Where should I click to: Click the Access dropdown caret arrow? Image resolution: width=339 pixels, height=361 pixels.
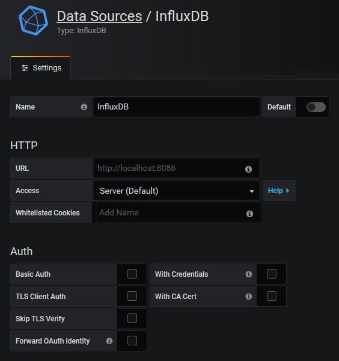[252, 191]
